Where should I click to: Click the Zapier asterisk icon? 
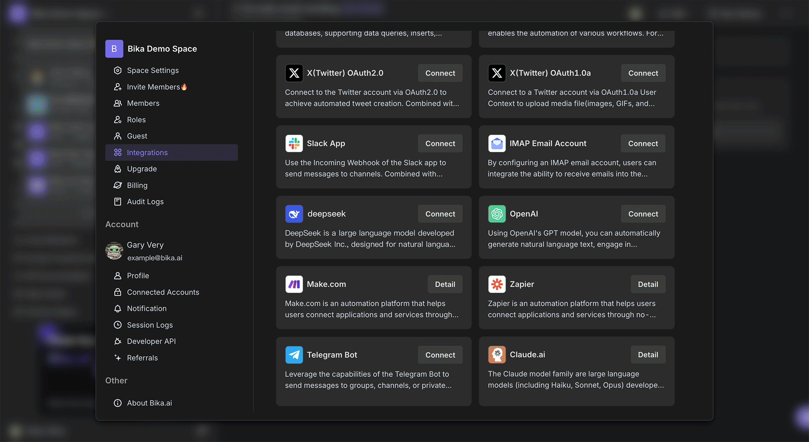tap(497, 284)
